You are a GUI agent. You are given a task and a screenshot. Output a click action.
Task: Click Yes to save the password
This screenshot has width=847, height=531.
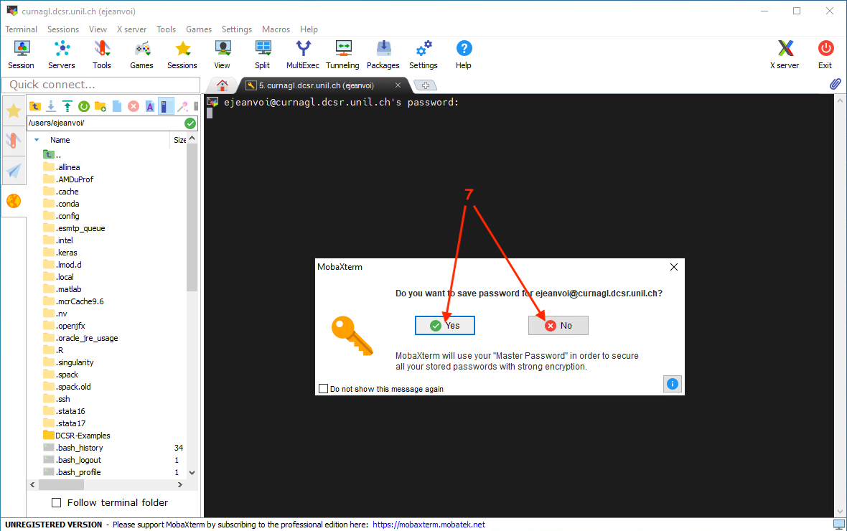click(x=445, y=326)
